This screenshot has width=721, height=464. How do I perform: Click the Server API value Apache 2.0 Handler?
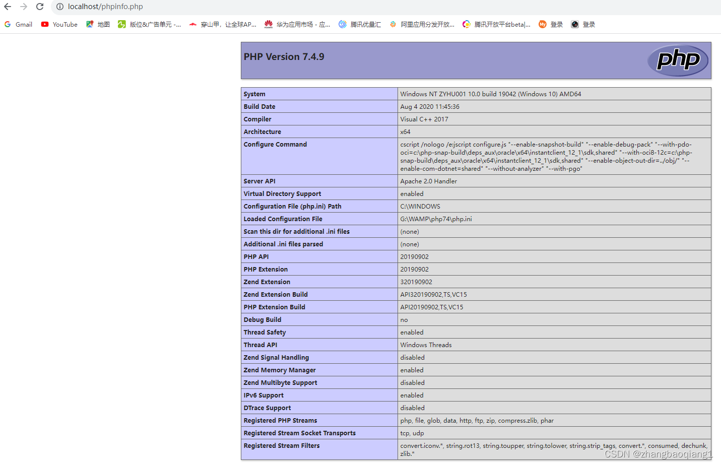[x=429, y=181]
